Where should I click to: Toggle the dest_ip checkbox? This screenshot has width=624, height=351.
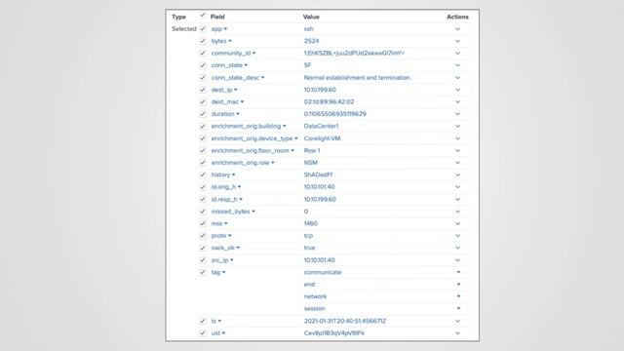[x=203, y=90]
